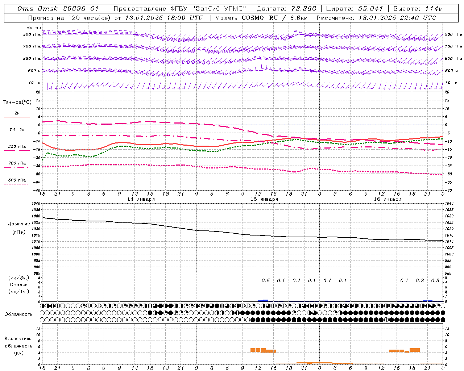Click the (гПа) unit label under Давление

pyautogui.click(x=19, y=232)
